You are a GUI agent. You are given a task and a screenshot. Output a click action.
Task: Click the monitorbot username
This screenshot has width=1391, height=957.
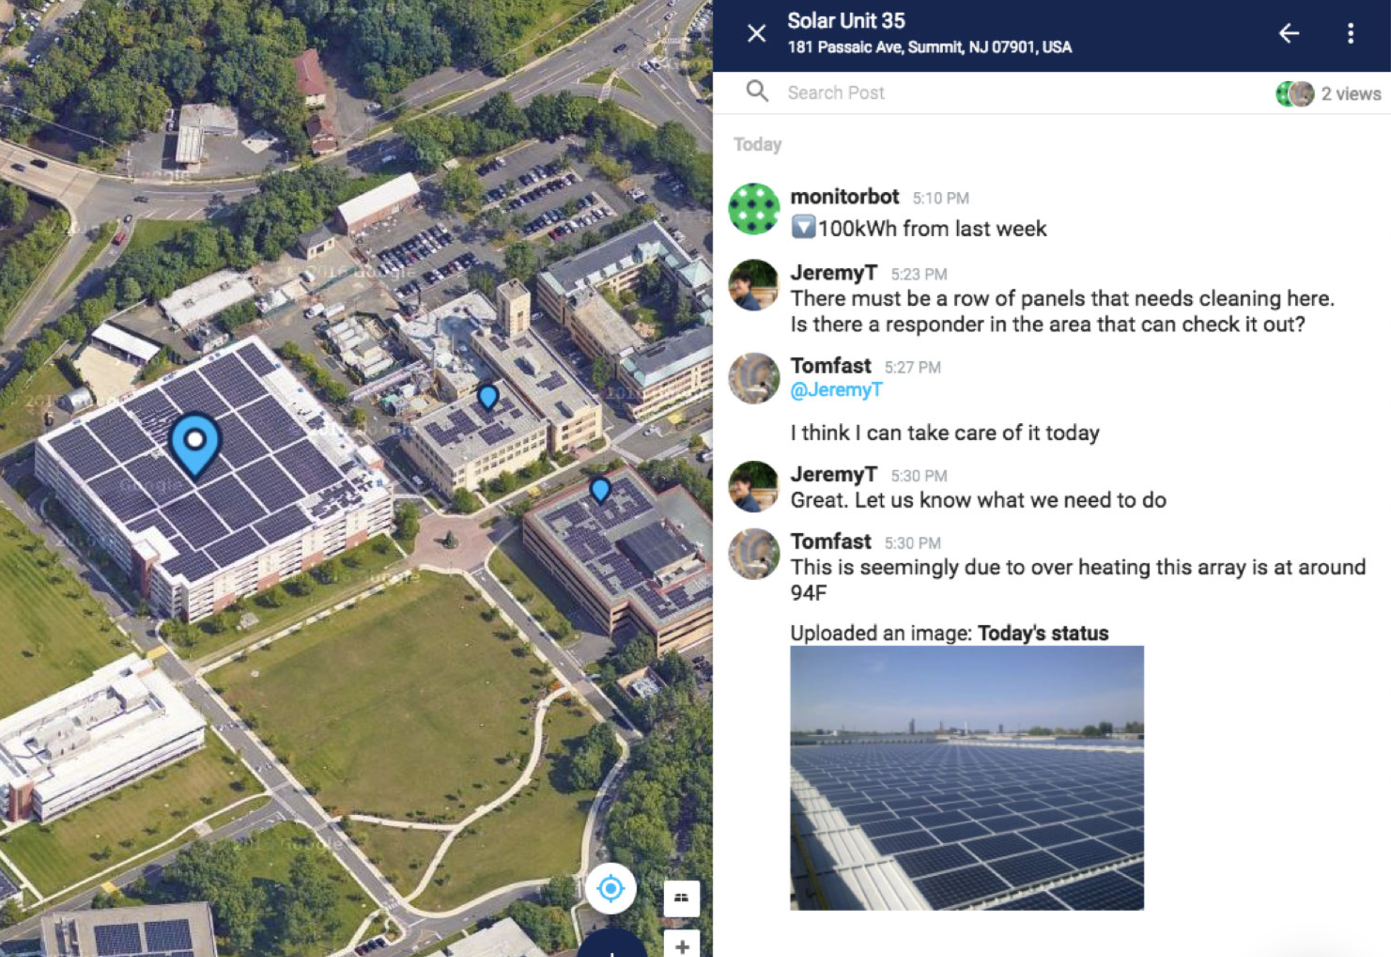[x=844, y=197]
